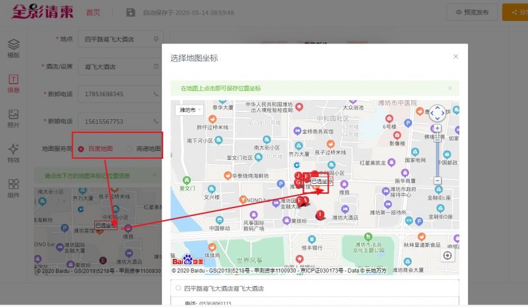Click the 文兴楼 map icon

211,188
